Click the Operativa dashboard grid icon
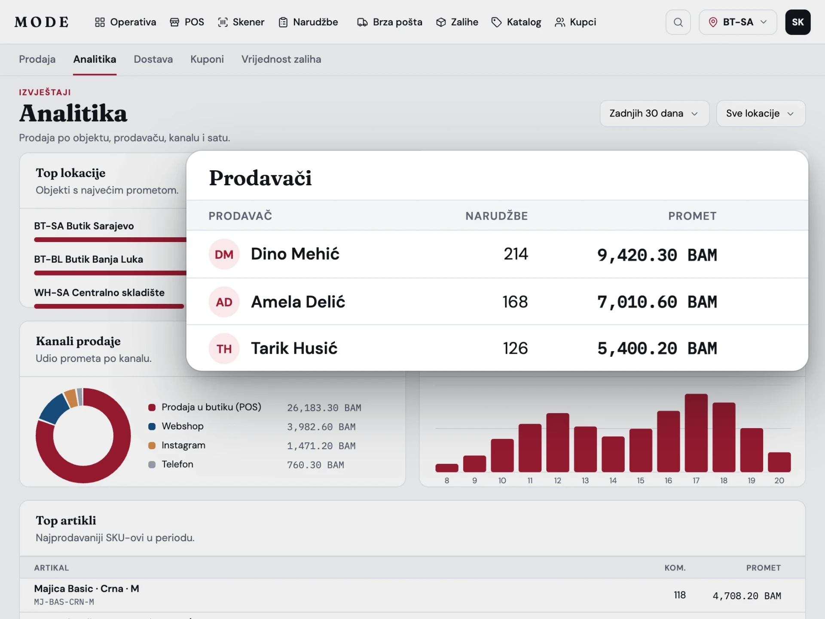The width and height of the screenshot is (825, 619). click(x=100, y=22)
